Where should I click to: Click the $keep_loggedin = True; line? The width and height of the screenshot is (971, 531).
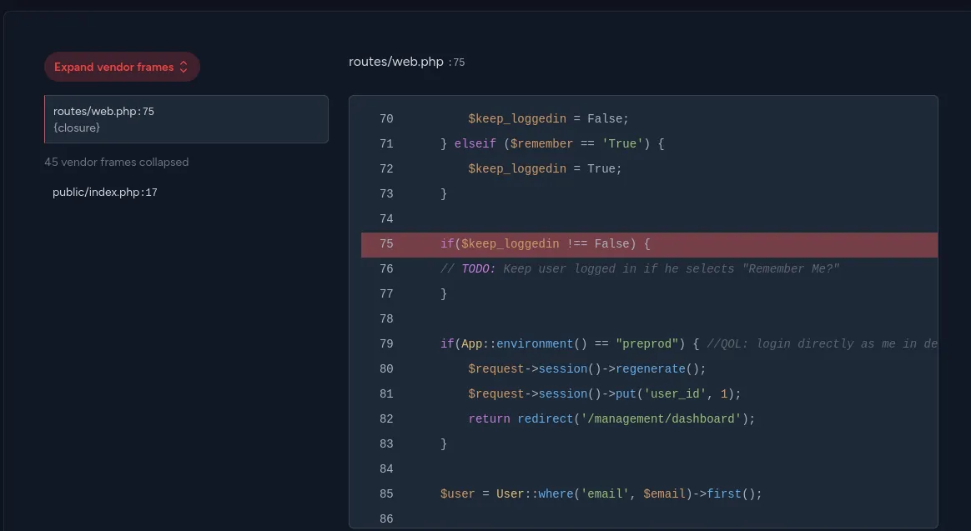(545, 169)
